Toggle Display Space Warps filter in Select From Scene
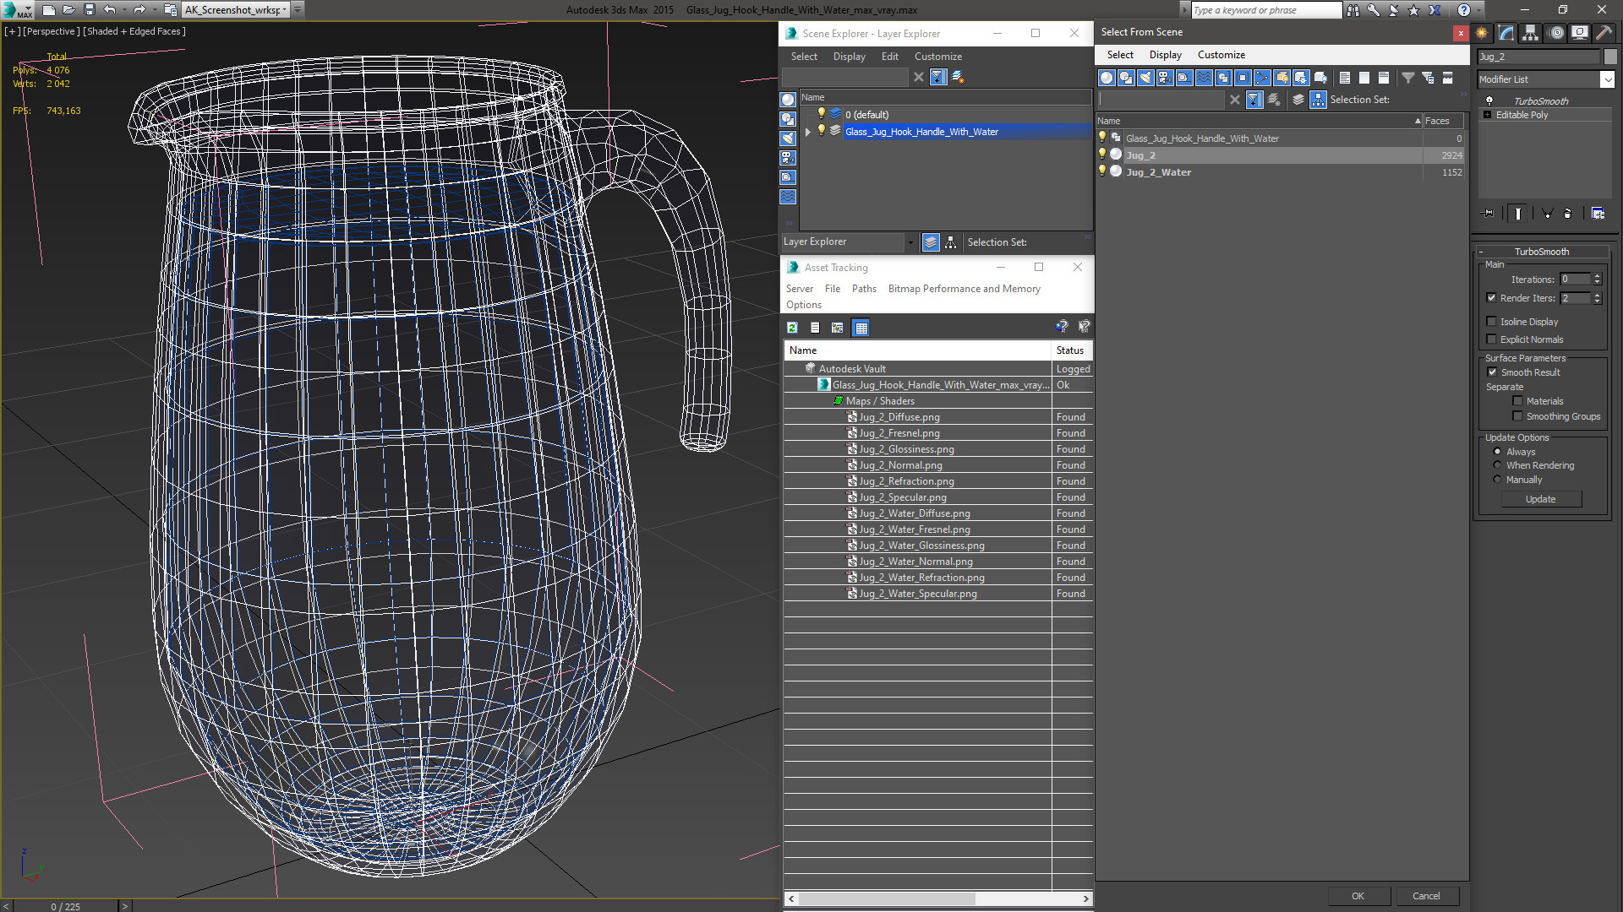 (x=1204, y=78)
